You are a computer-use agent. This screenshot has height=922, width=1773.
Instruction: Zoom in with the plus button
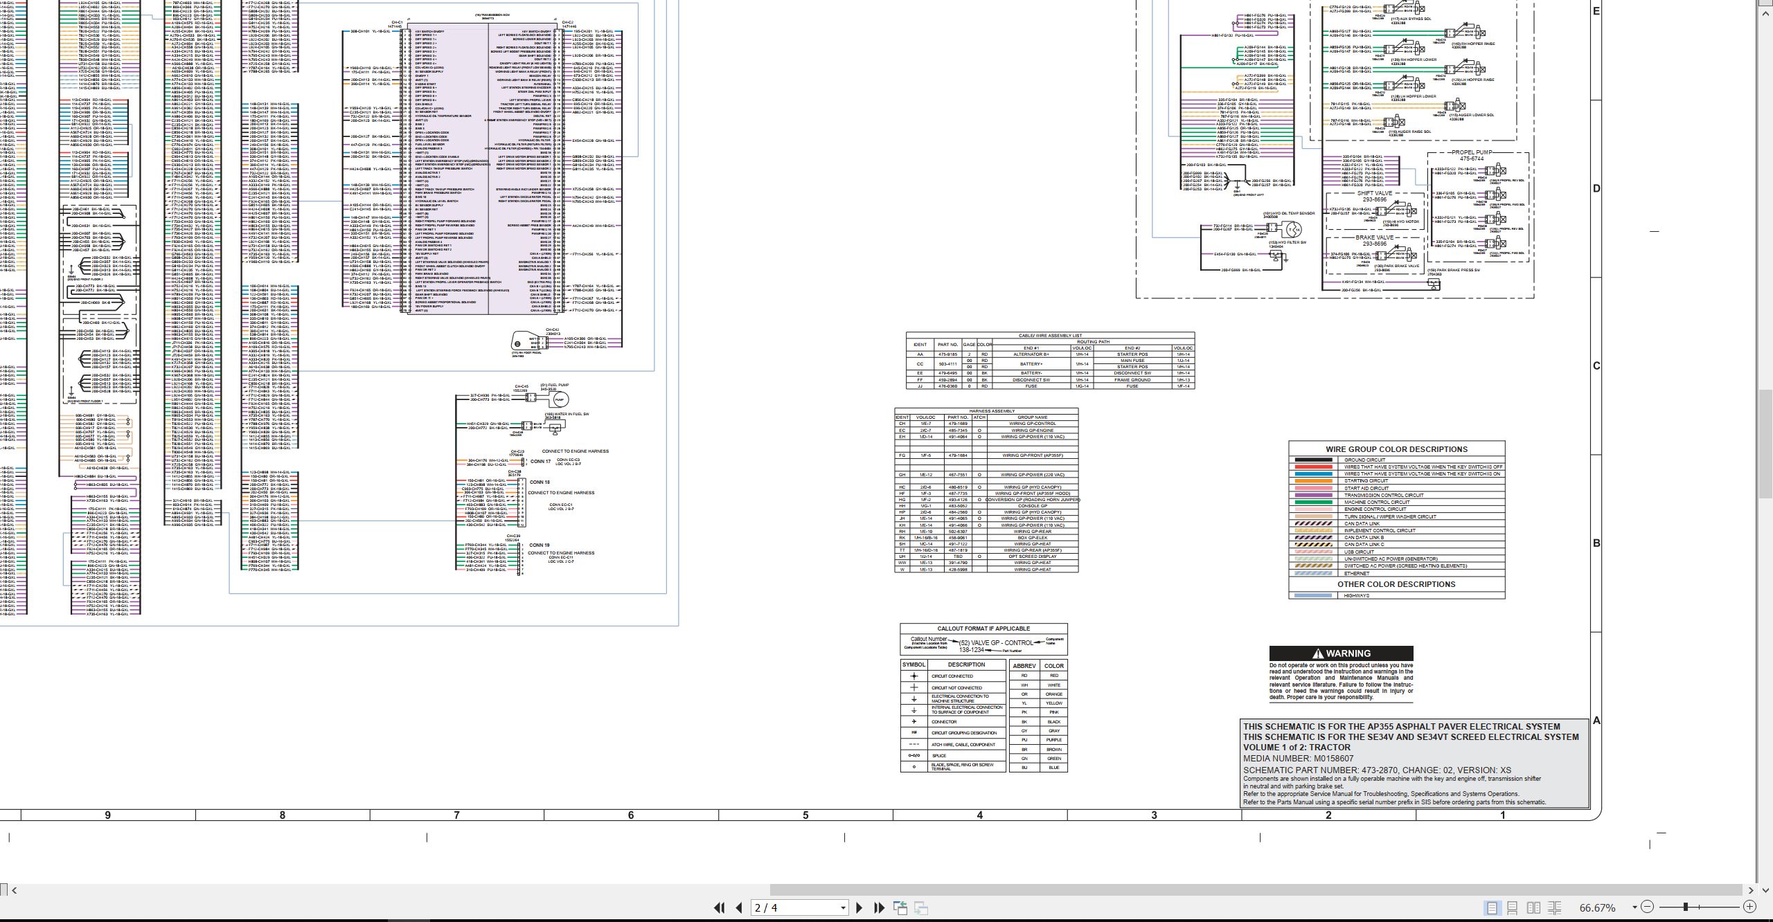pos(1749,907)
